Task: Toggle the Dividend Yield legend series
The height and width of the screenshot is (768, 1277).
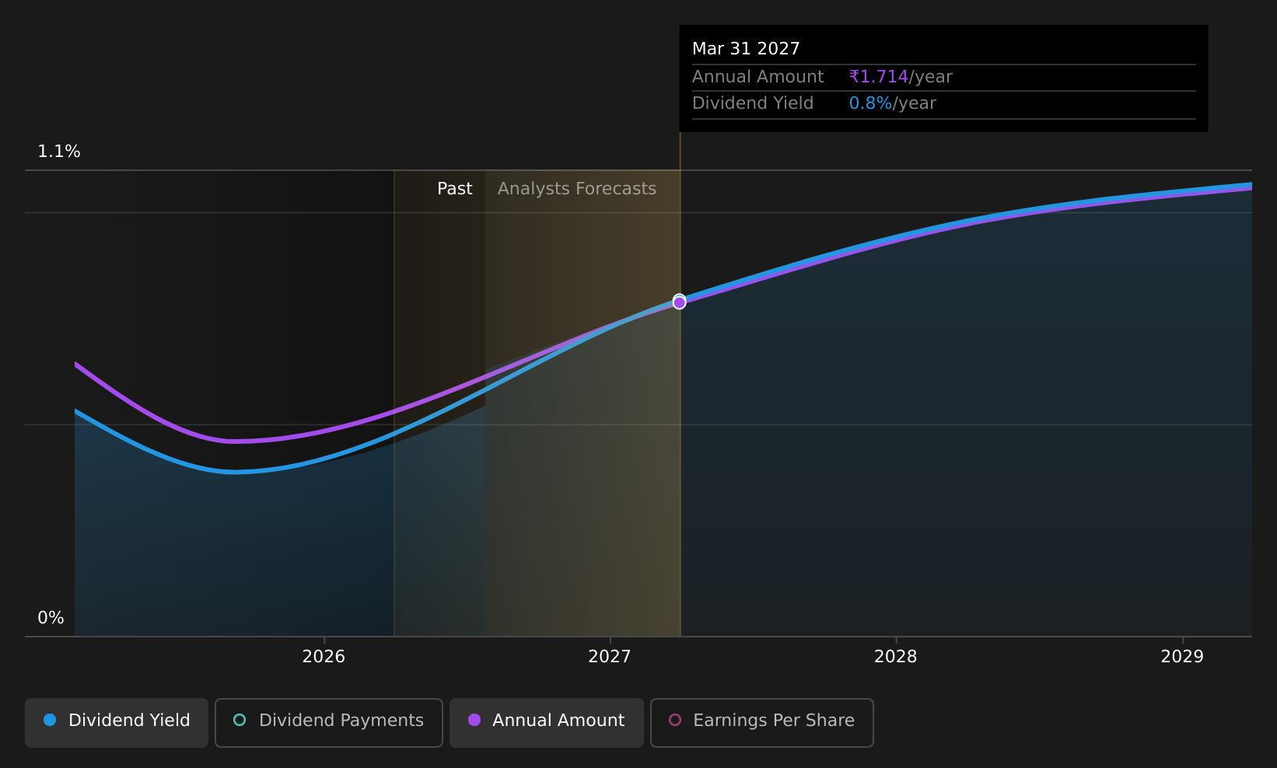Action: 117,723
